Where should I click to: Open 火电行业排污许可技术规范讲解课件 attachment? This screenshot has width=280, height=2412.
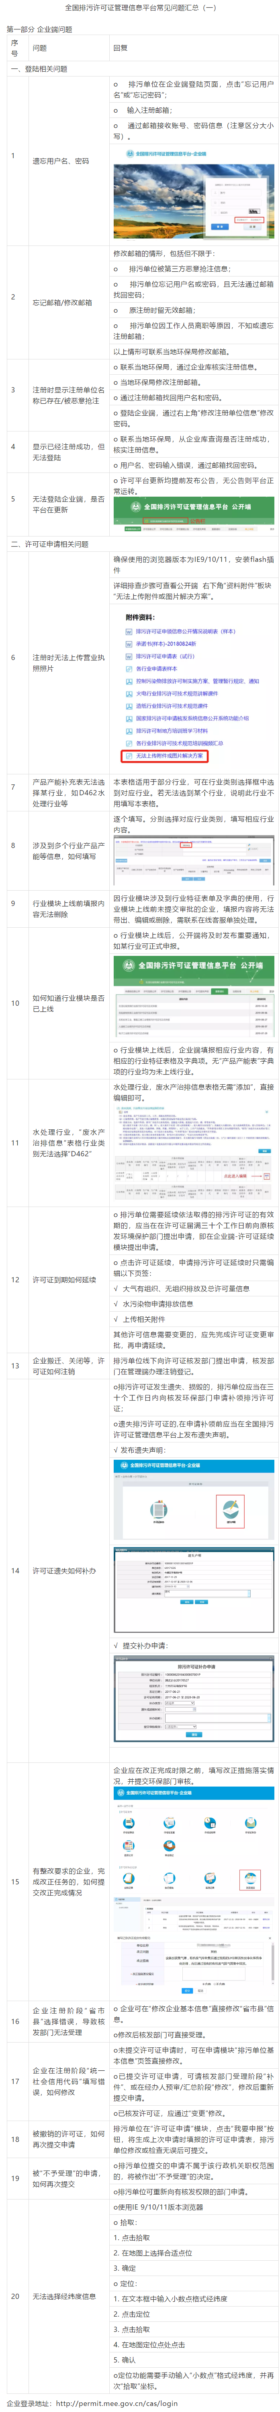click(x=176, y=693)
